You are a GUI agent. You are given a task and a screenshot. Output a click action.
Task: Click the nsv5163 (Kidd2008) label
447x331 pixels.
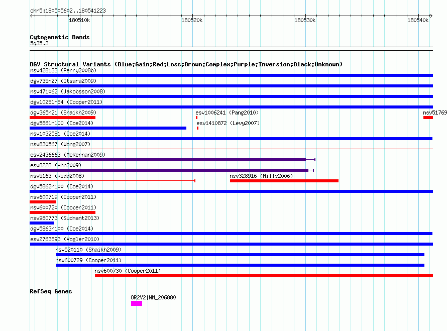click(x=57, y=176)
